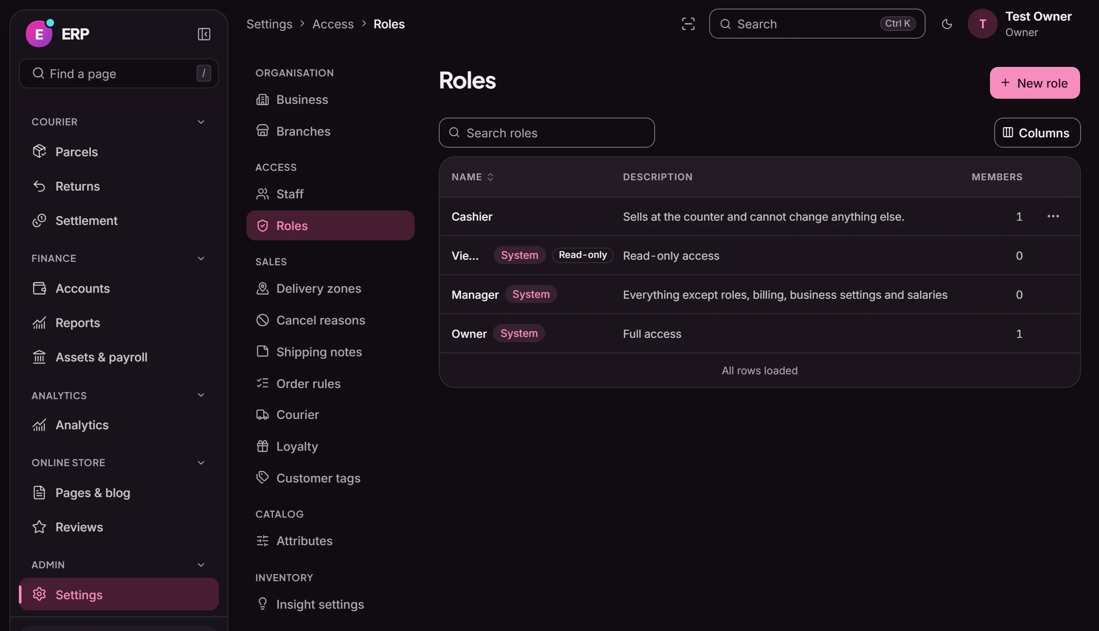Click Settings in the breadcrumb
Image resolution: width=1099 pixels, height=631 pixels.
click(x=269, y=24)
